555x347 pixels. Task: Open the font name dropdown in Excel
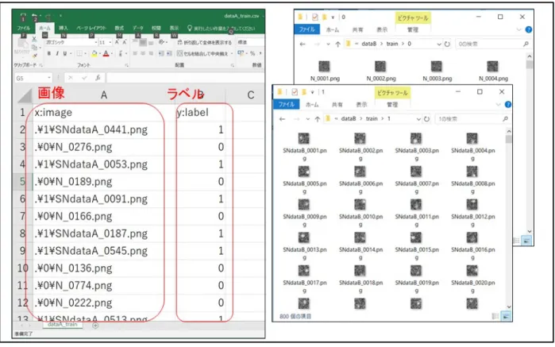pyautogui.click(x=95, y=42)
